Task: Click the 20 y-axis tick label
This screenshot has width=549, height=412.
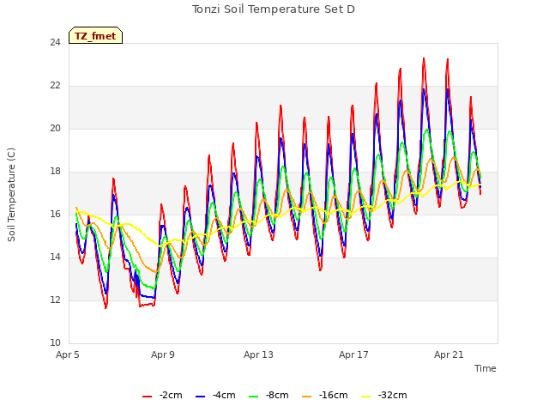Action: [x=55, y=128]
